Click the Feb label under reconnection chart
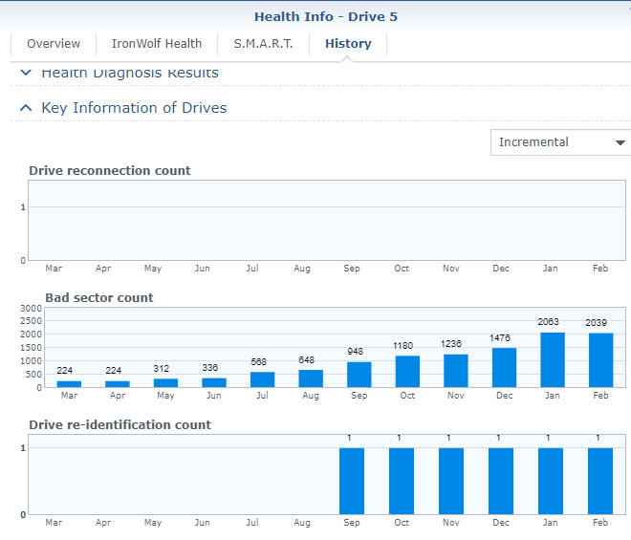 (x=600, y=269)
